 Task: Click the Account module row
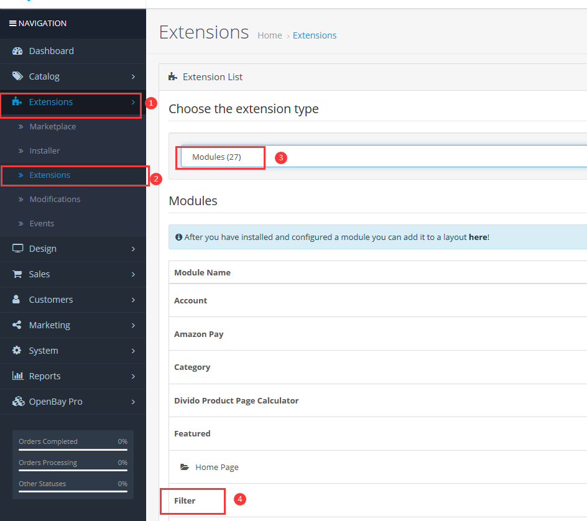pos(377,300)
